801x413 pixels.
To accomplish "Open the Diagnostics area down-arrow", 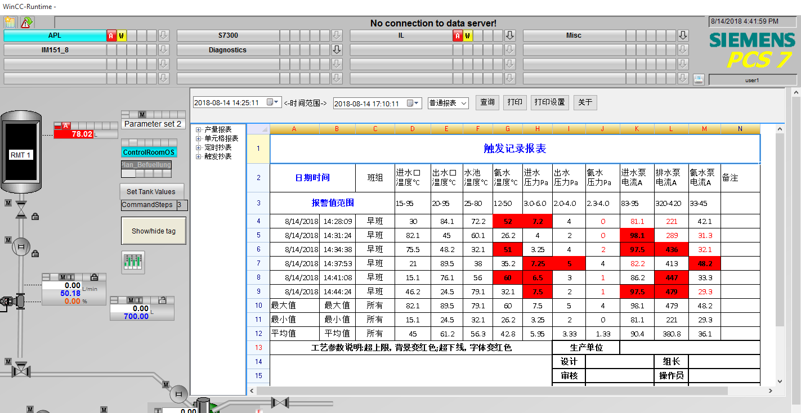I will (337, 50).
